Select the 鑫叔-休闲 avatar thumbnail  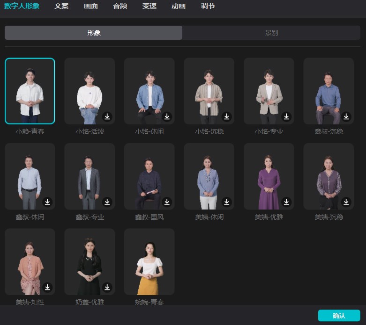click(x=30, y=176)
